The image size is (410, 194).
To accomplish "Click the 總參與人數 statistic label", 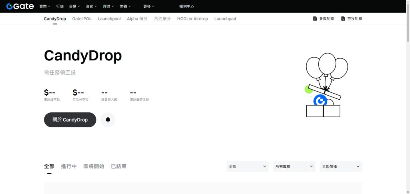I will point(109,100).
